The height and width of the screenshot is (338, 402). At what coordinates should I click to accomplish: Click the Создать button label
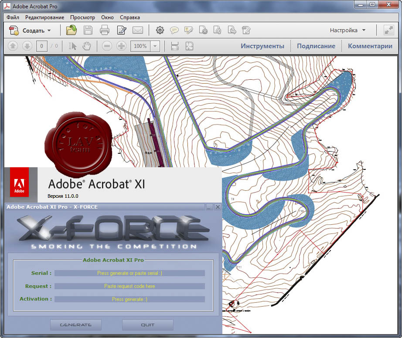coord(33,30)
